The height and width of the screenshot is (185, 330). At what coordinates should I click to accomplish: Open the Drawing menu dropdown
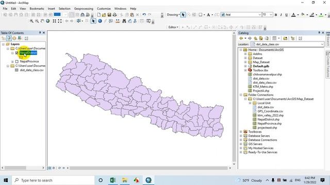(x=173, y=15)
